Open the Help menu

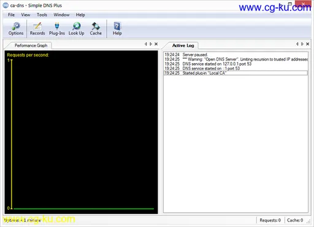click(80, 15)
